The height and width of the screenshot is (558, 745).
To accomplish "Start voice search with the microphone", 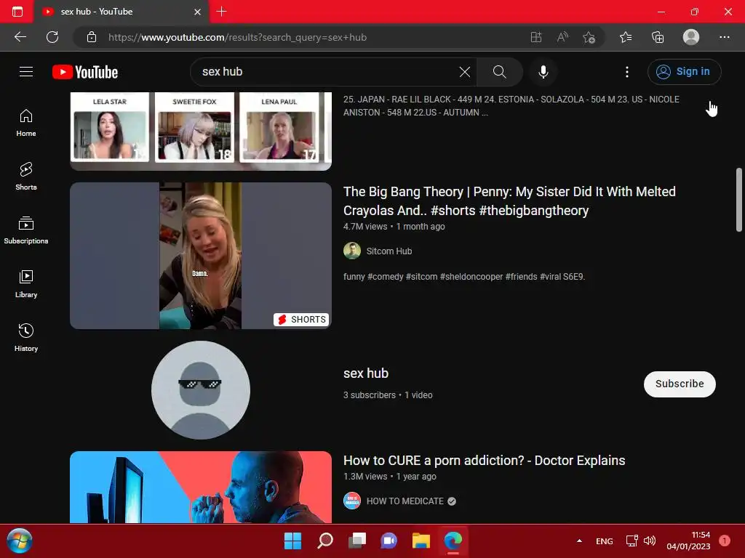I will 543,72.
